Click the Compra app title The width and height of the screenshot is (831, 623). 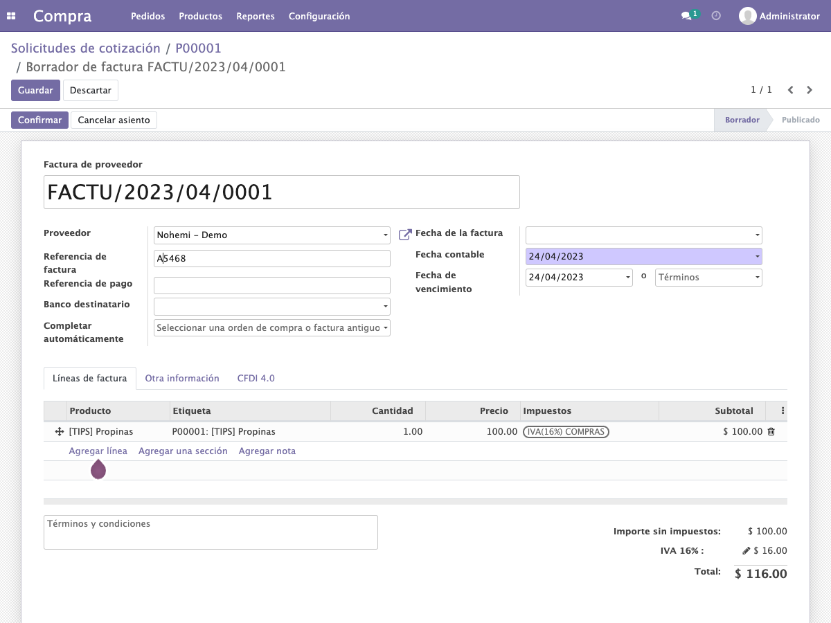click(x=62, y=16)
